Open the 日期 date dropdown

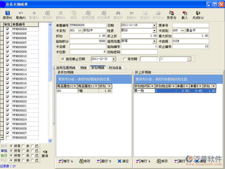154,25
